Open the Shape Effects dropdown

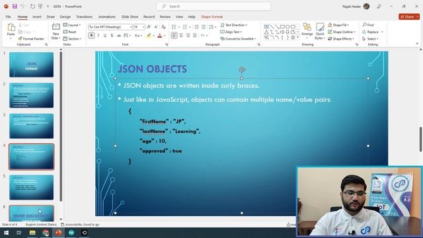coord(341,39)
